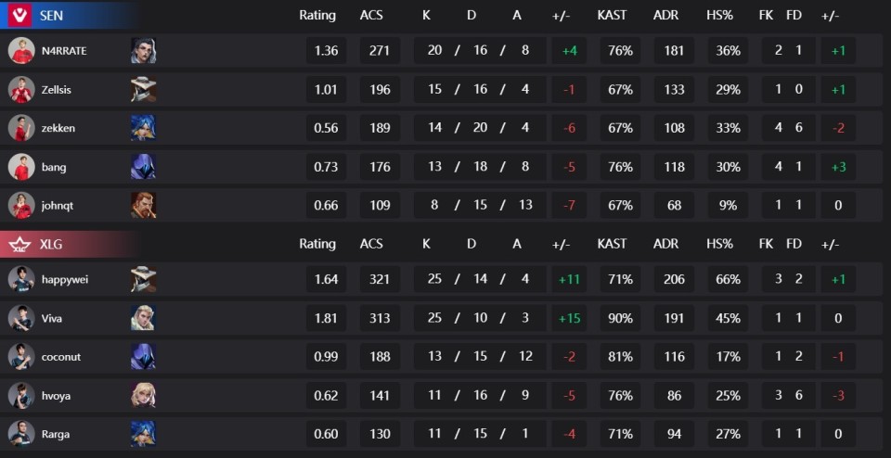
Task: Click the XLG ADR column header
Action: [666, 244]
